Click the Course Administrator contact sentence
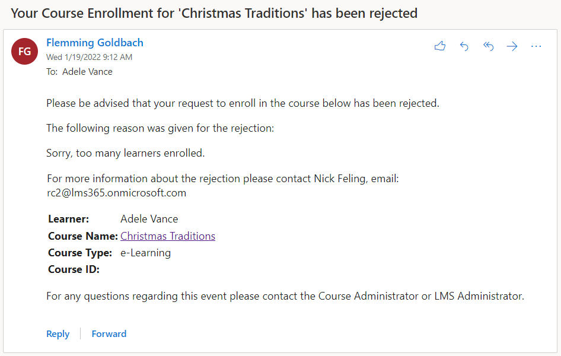 (285, 295)
